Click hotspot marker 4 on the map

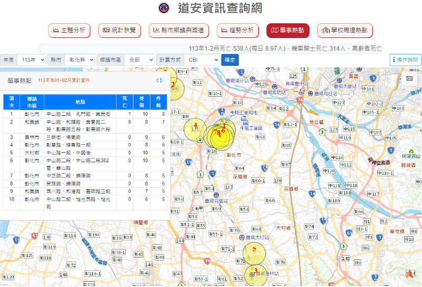195,127
